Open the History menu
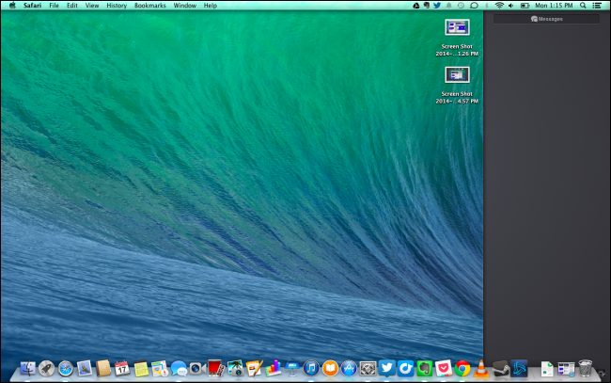The height and width of the screenshot is (383, 611). (117, 6)
